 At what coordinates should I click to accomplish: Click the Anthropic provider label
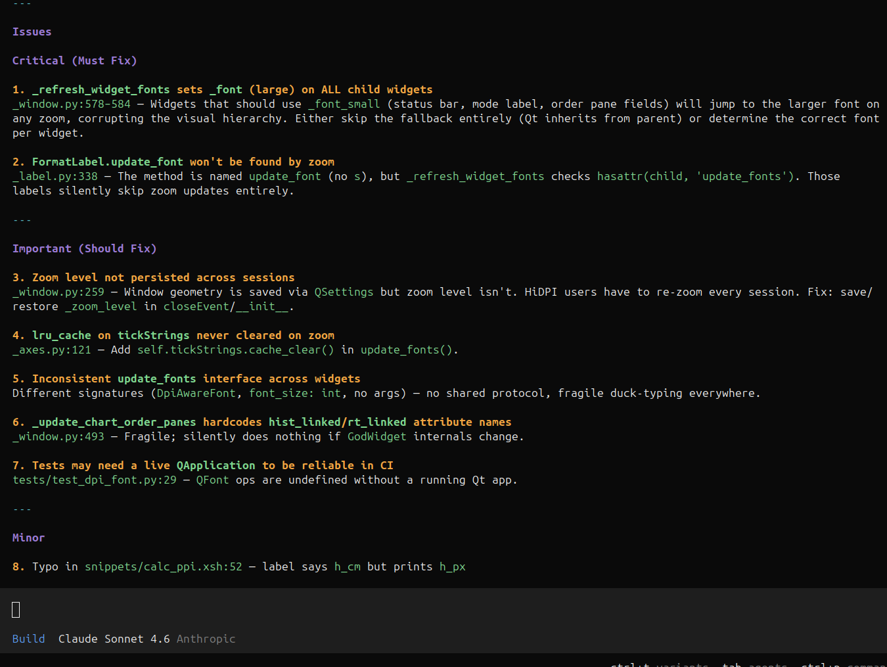point(206,639)
